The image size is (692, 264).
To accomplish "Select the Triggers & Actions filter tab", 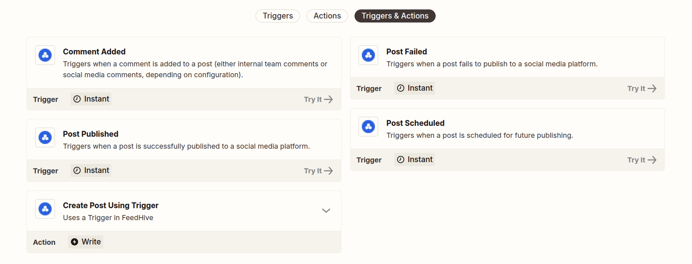I will pyautogui.click(x=395, y=16).
